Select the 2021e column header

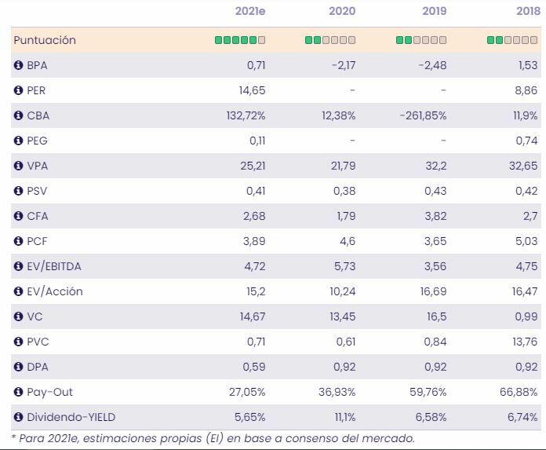coord(250,11)
